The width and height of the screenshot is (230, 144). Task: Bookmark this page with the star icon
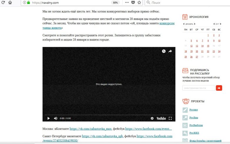(x=139, y=3)
